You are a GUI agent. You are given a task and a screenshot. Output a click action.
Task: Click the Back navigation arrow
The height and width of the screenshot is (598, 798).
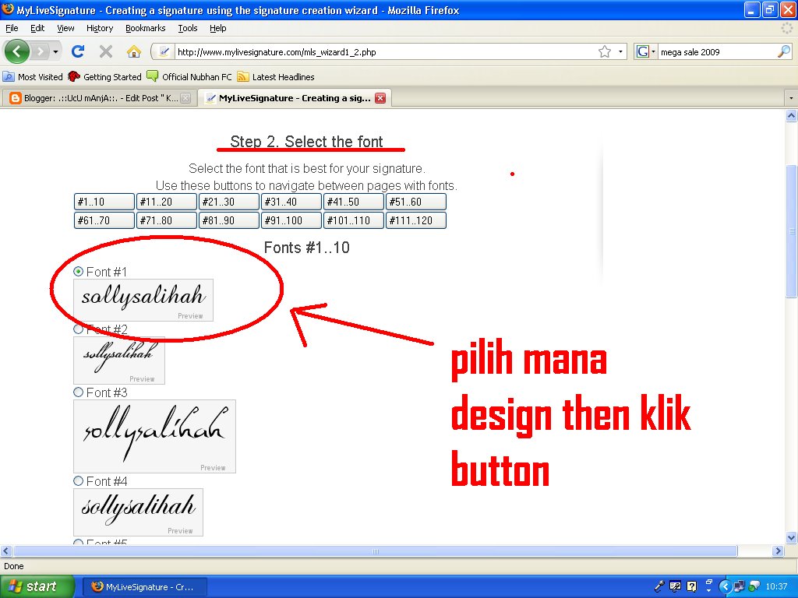click(x=17, y=51)
